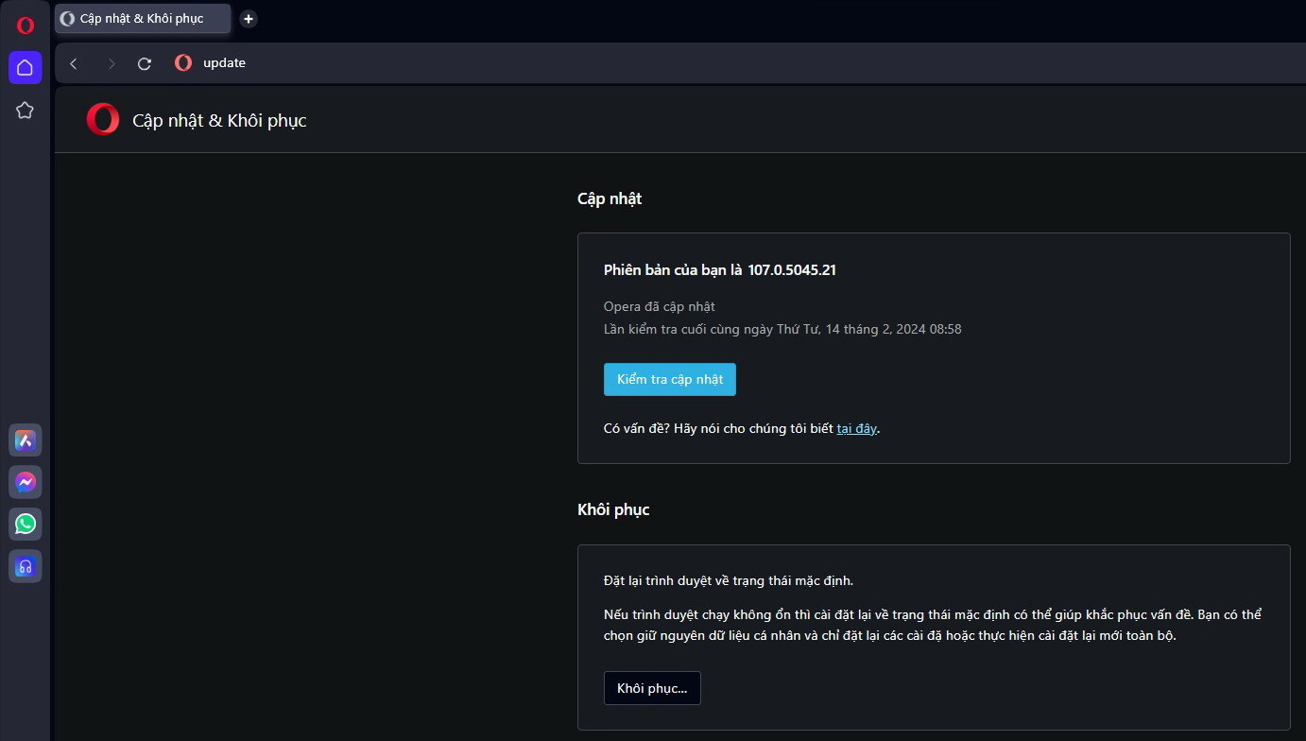The image size is (1306, 741).
Task: Open the Bookmarks star icon in sidebar
Action: point(26,111)
